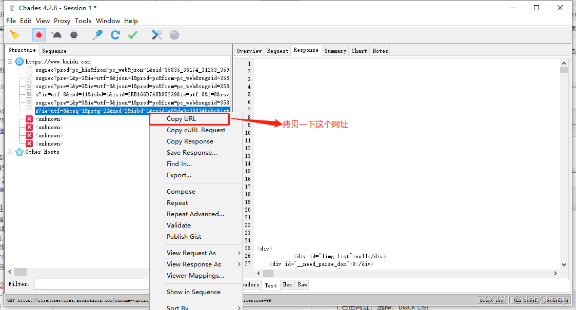Select the pen Compose tool
This screenshot has width=576, height=310.
98,35
